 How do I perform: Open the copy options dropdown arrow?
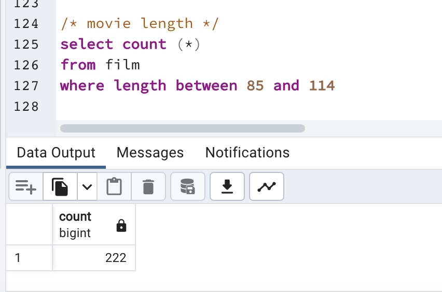click(x=87, y=186)
